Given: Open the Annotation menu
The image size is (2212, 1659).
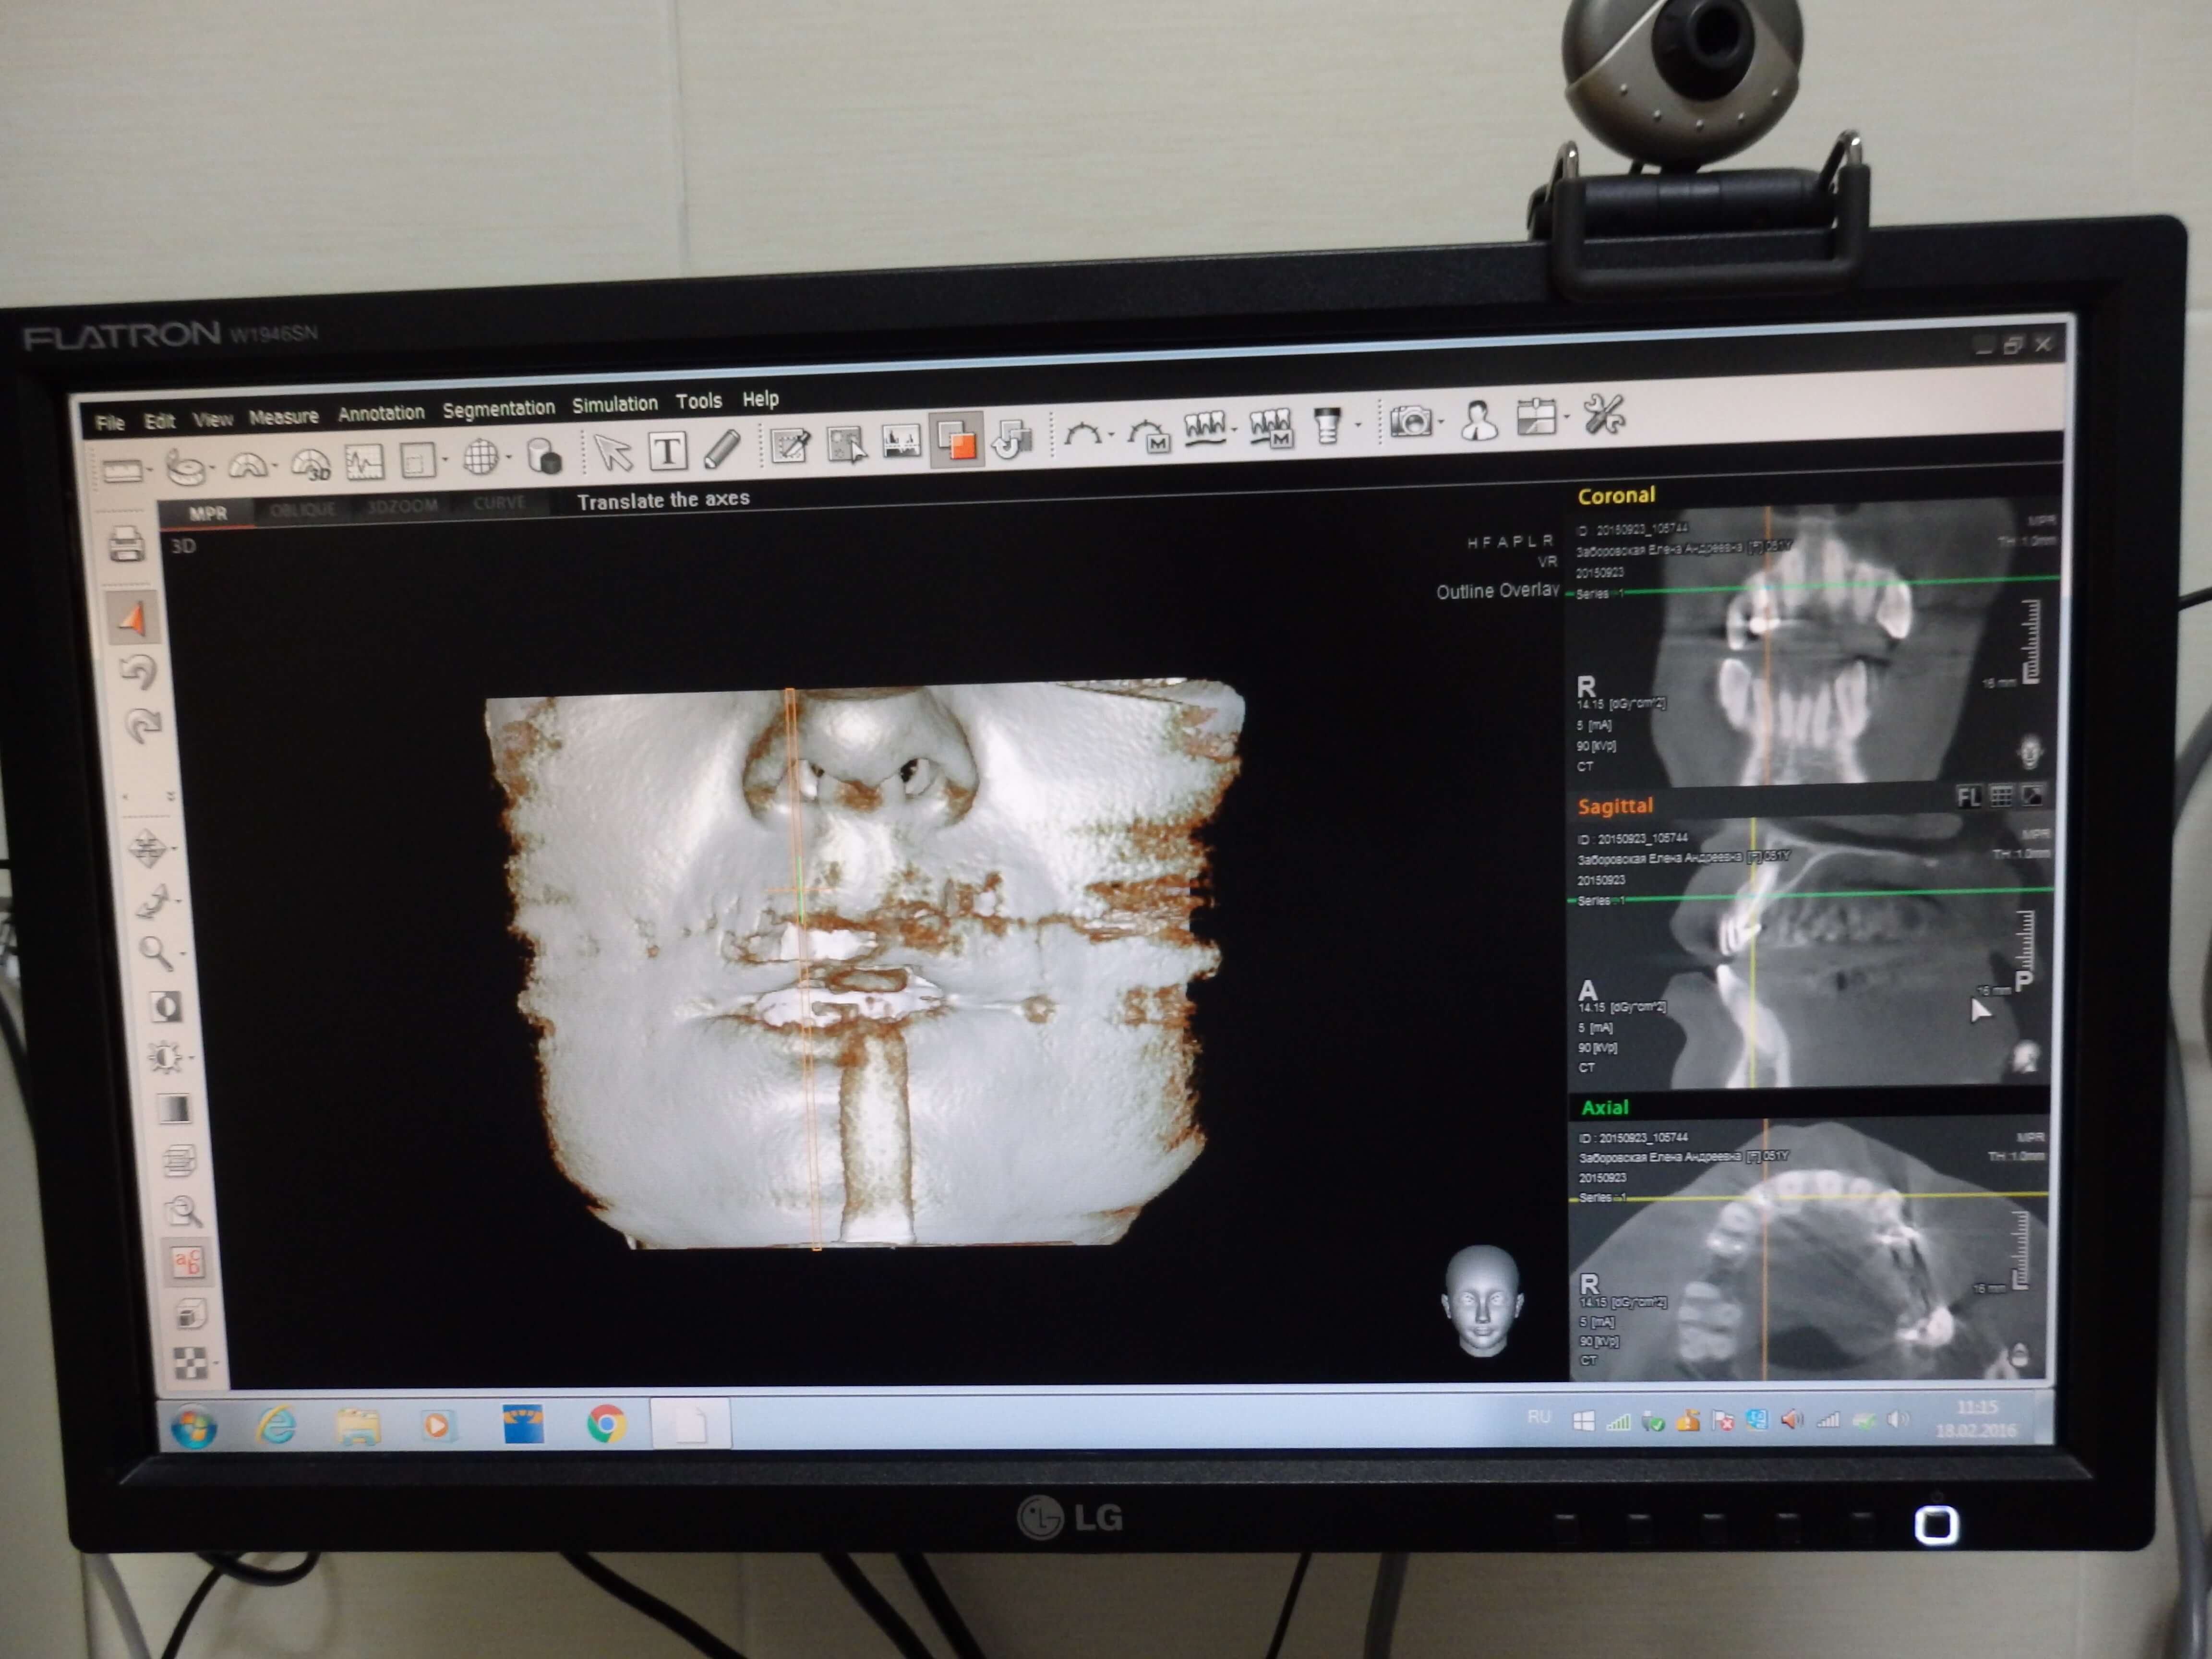Looking at the screenshot, I should 381,412.
